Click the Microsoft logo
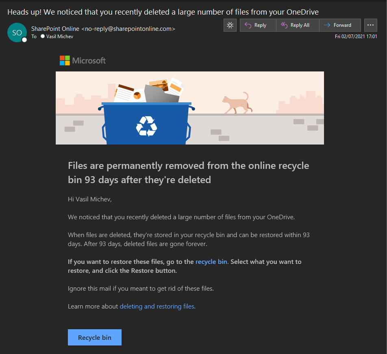Viewport: 387px width, 354px height. (83, 60)
